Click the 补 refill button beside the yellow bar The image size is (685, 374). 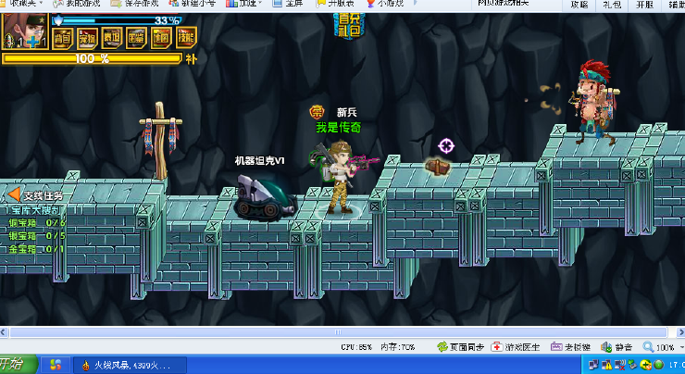(191, 59)
